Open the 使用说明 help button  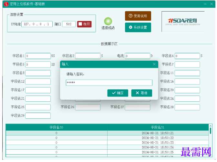click(x=138, y=16)
